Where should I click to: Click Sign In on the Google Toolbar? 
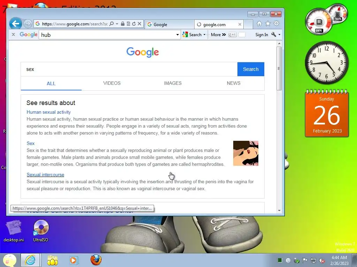click(x=261, y=35)
